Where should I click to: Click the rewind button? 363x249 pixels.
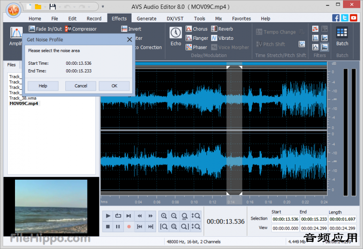pyautogui.click(x=140, y=216)
